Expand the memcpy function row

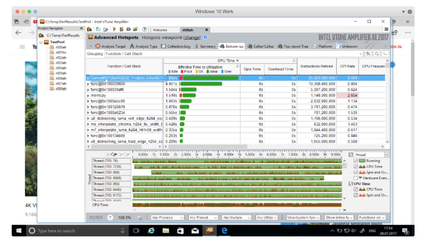click(88, 95)
